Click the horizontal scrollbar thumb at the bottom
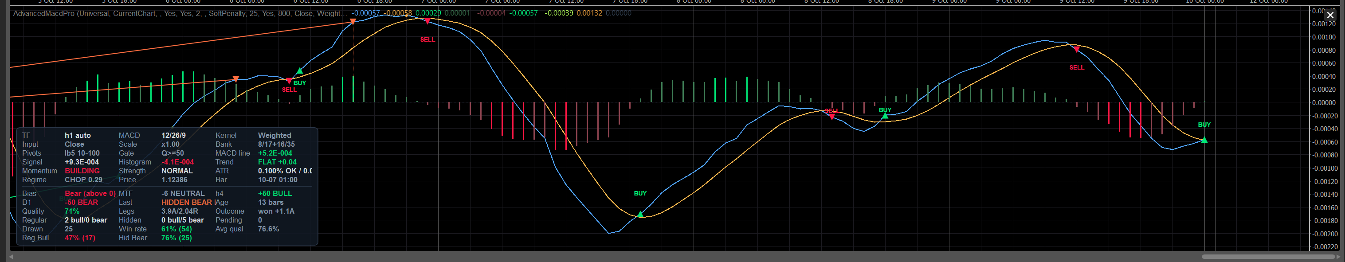The height and width of the screenshot is (262, 1345). 1269,257
